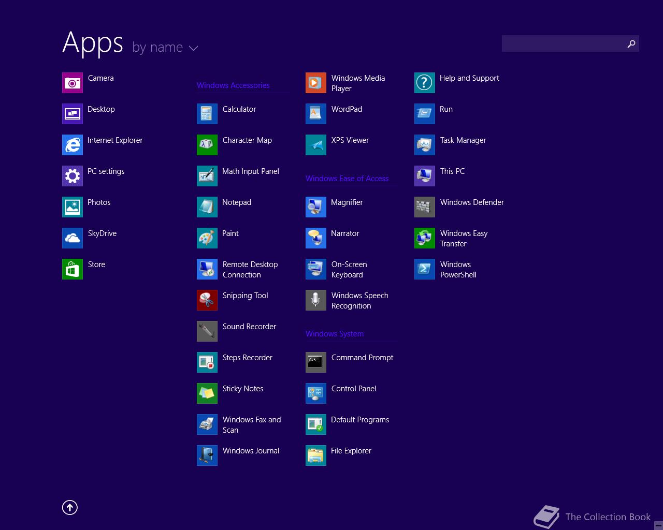Open the Photos app icon
The height and width of the screenshot is (530, 663).
click(x=73, y=207)
